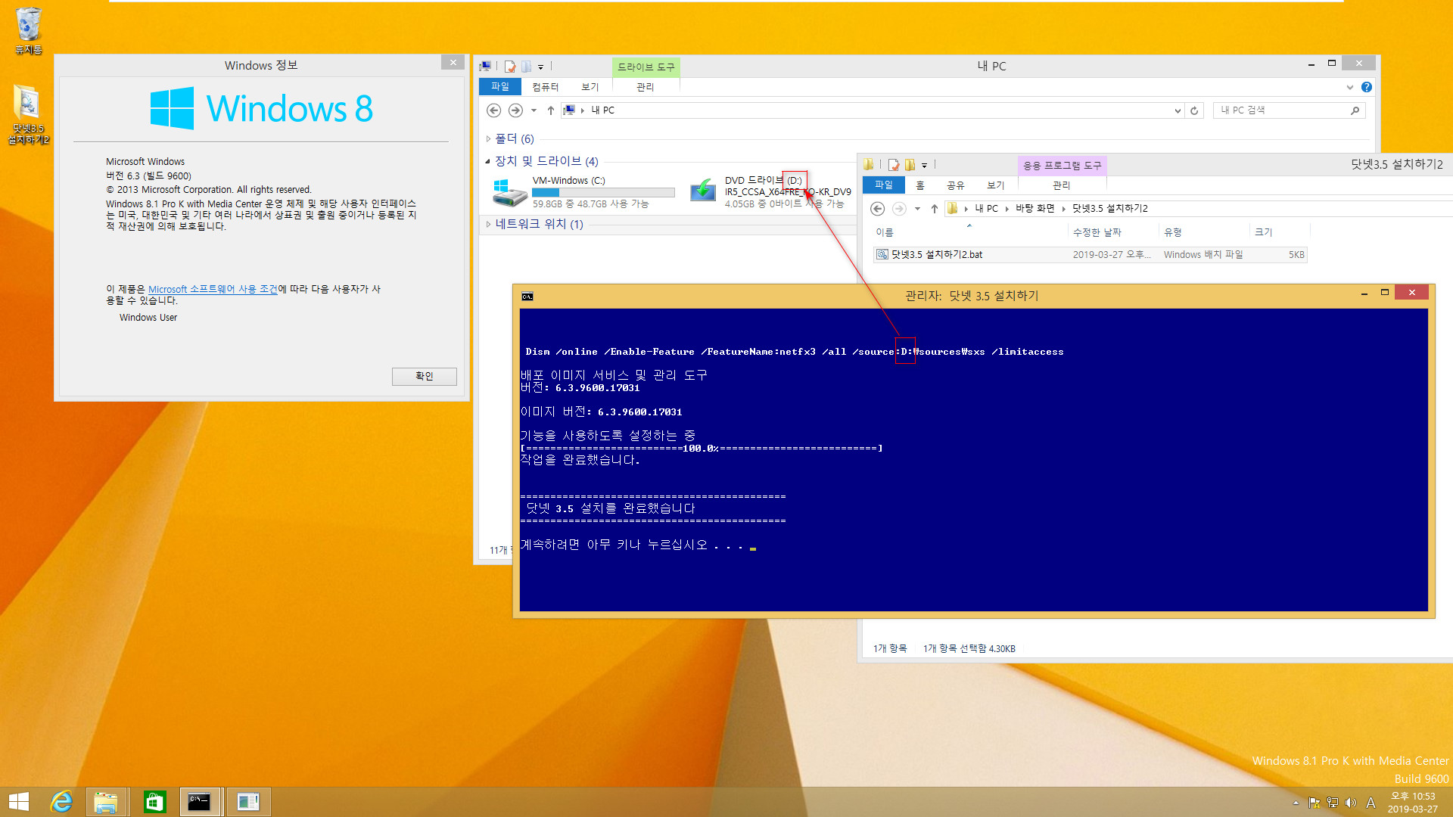The width and height of the screenshot is (1453, 817).
Task: Switch to the command prompt taskbar button
Action: 201,802
